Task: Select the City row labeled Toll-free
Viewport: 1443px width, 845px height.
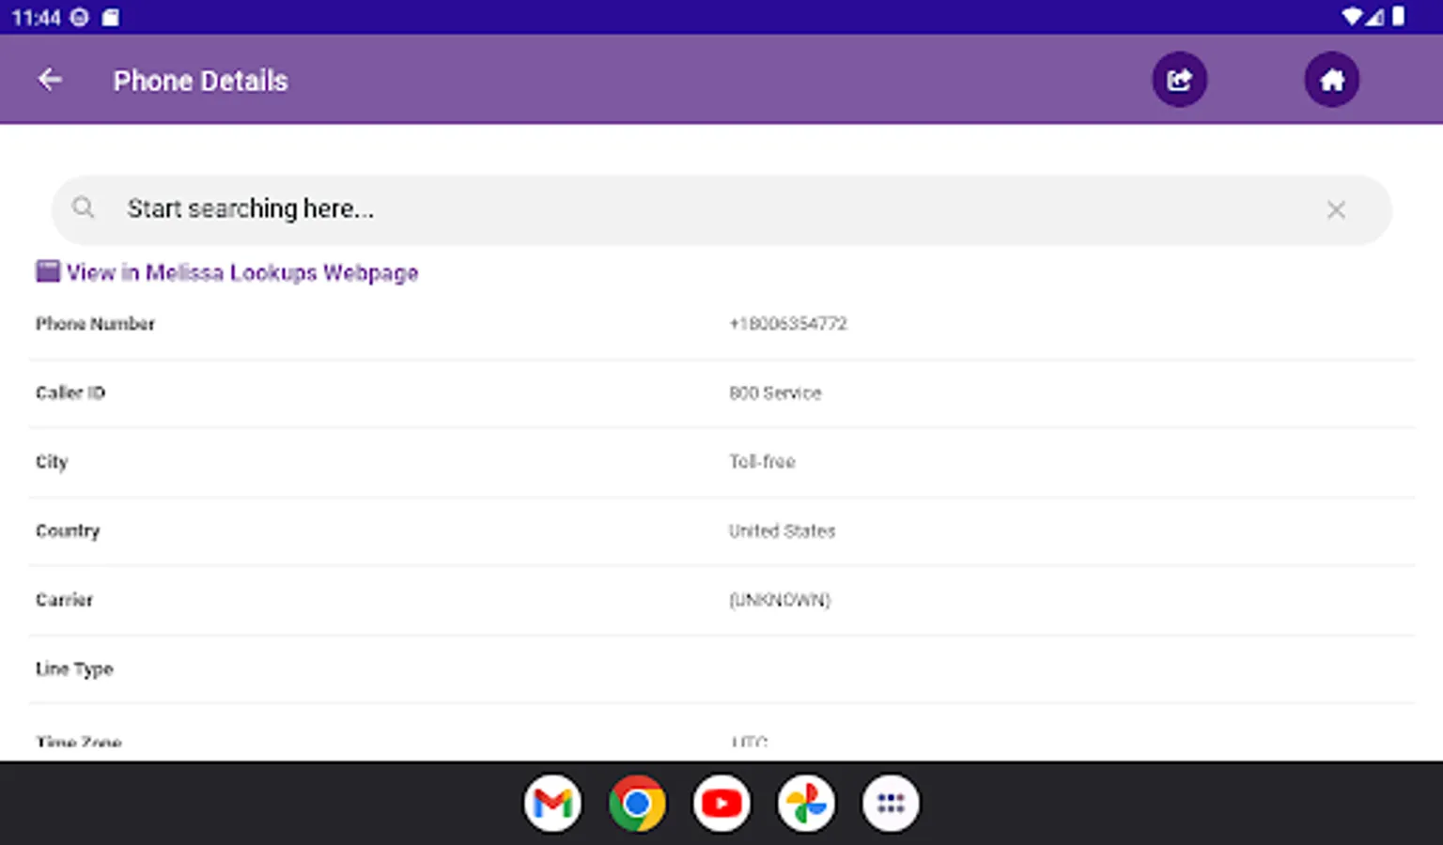Action: [762, 462]
